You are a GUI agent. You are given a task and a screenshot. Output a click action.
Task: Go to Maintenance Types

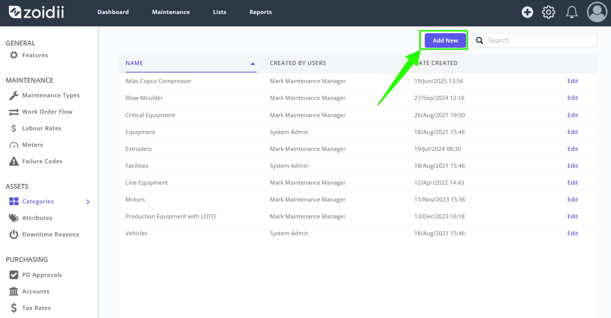tap(51, 95)
